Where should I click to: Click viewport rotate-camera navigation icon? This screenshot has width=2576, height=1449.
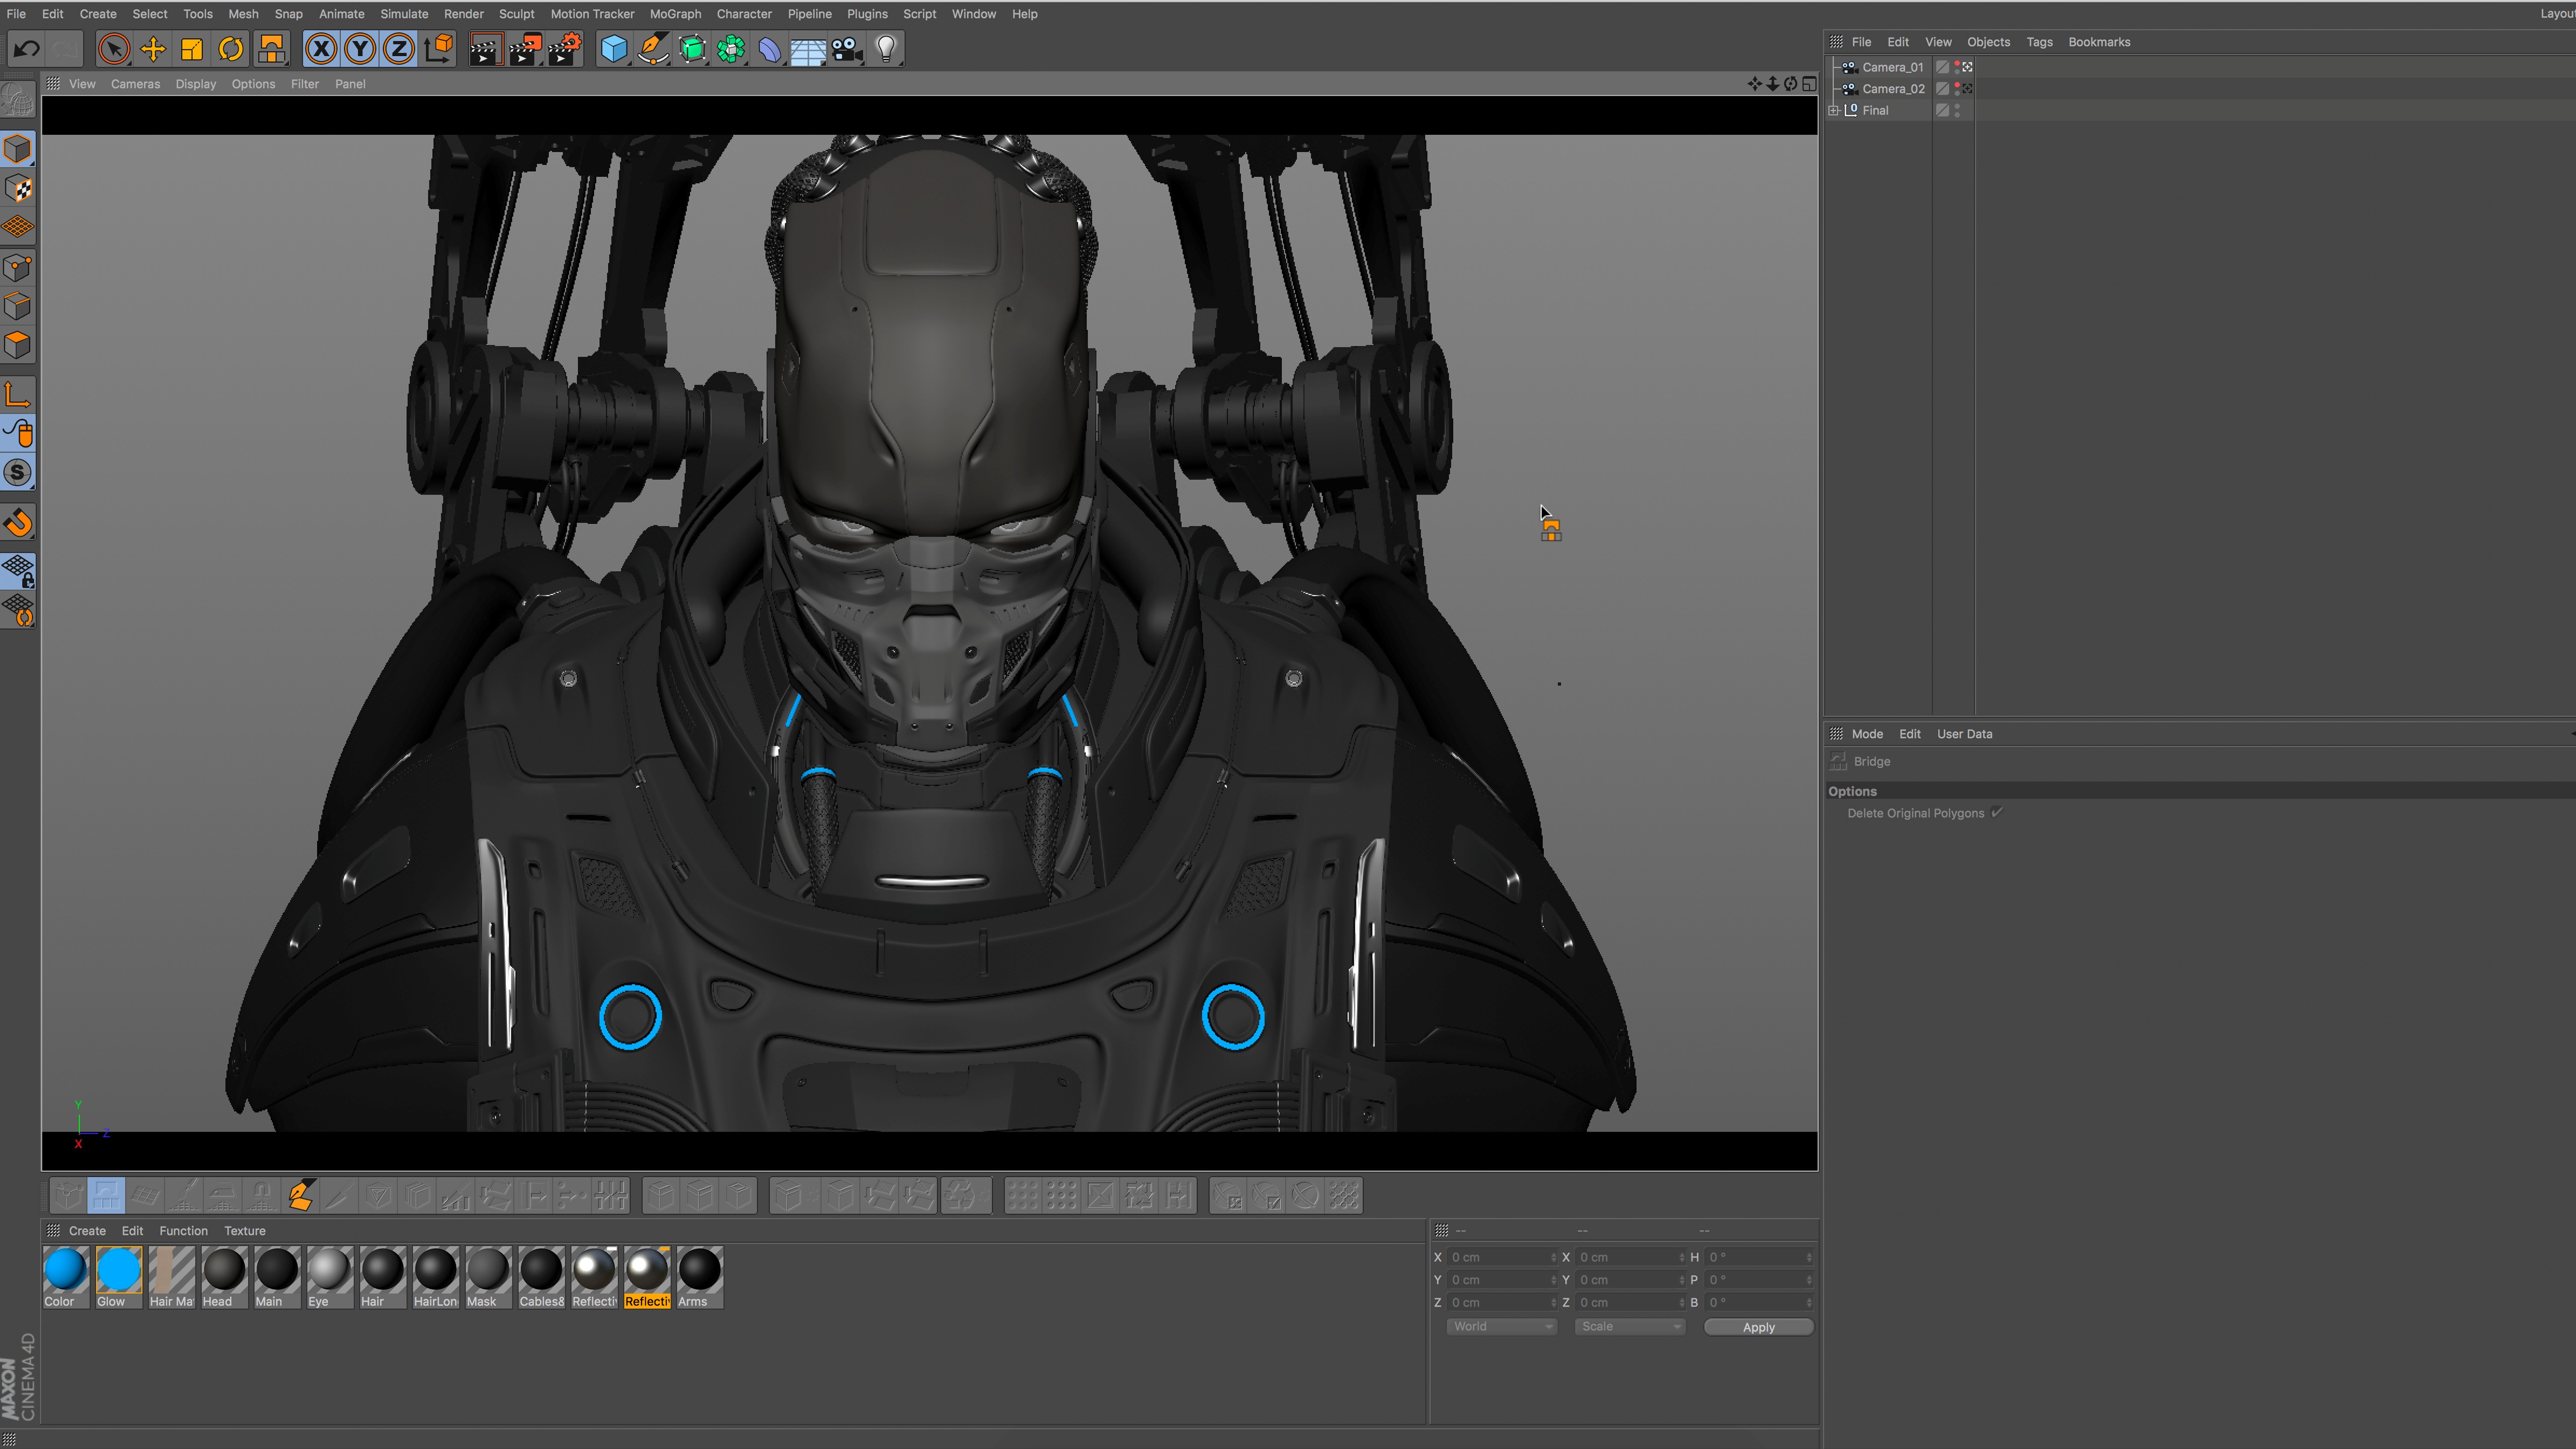1790,84
